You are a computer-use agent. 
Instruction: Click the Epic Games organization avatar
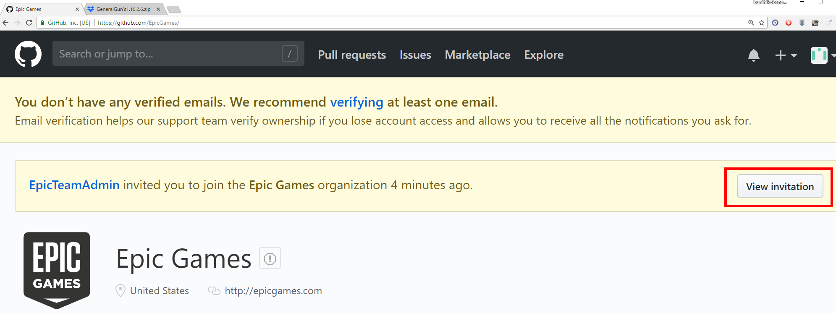pyautogui.click(x=57, y=270)
